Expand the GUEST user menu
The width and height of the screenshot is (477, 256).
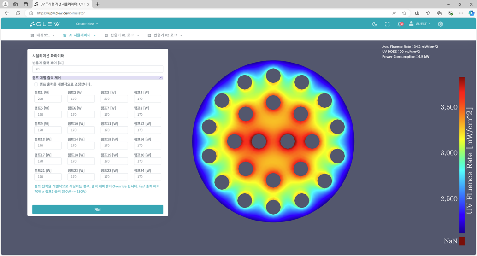pos(420,24)
